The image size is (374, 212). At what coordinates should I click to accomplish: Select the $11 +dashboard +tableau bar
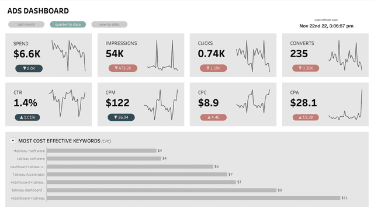tap(193, 198)
